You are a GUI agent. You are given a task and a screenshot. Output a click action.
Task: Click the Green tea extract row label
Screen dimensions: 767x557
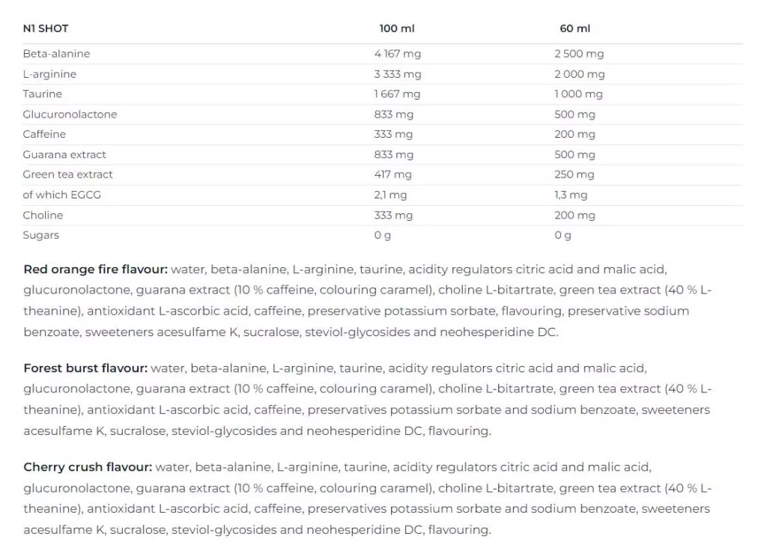pyautogui.click(x=67, y=174)
